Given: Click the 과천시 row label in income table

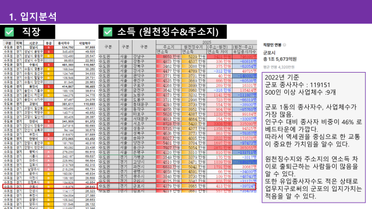Looking at the screenshot, I should (144, 167).
